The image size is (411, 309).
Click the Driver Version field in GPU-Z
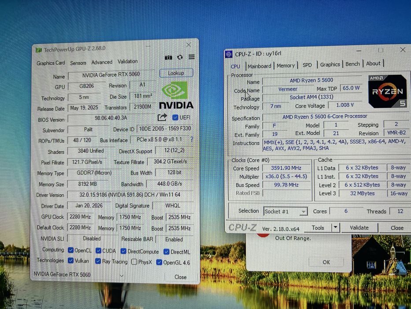coord(130,195)
